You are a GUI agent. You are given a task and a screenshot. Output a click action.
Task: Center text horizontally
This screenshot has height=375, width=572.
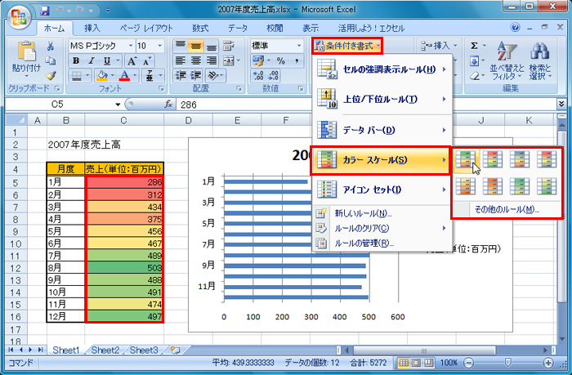click(x=196, y=60)
